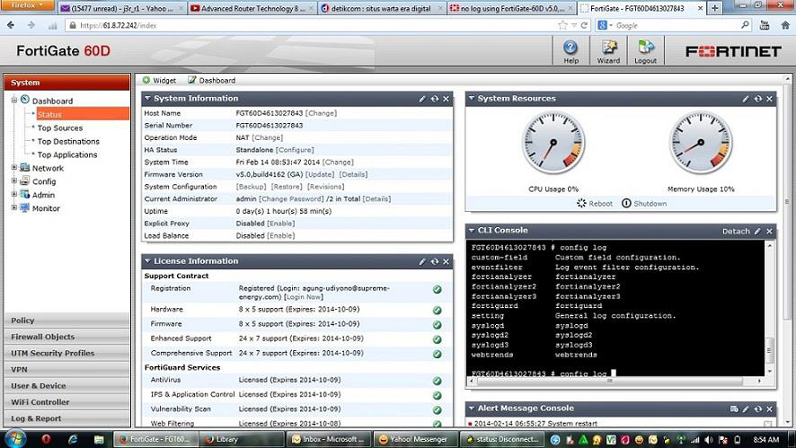Click Login Now link under Registration
This screenshot has height=448, width=796.
point(304,297)
